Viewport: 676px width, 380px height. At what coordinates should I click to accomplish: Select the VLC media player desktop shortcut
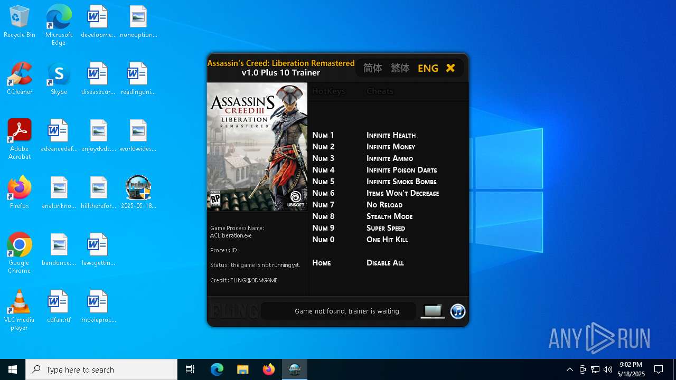coord(20,310)
